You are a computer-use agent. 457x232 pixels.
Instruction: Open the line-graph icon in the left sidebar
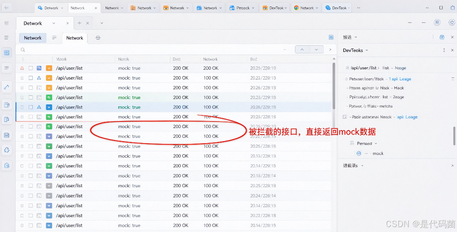(x=7, y=87)
